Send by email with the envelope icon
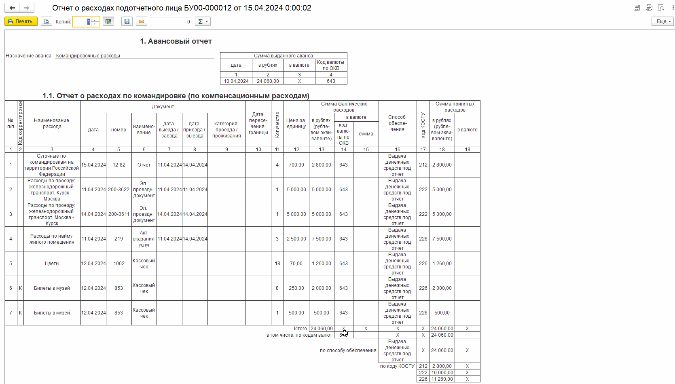The width and height of the screenshot is (675, 384). coord(142,21)
